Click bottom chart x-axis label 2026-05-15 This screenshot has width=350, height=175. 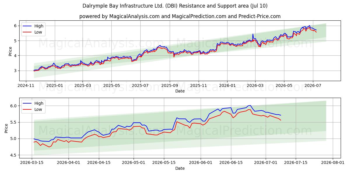(x=164, y=163)
